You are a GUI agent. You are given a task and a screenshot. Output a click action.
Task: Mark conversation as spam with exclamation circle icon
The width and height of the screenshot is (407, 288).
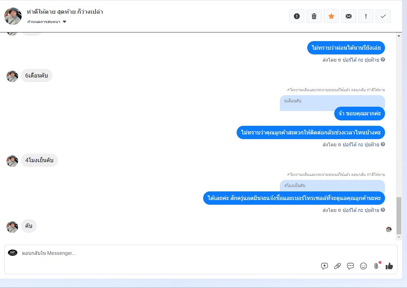[x=297, y=16]
